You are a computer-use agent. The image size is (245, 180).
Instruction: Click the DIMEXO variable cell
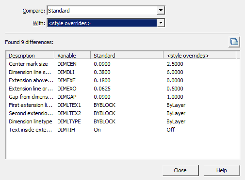(67, 89)
